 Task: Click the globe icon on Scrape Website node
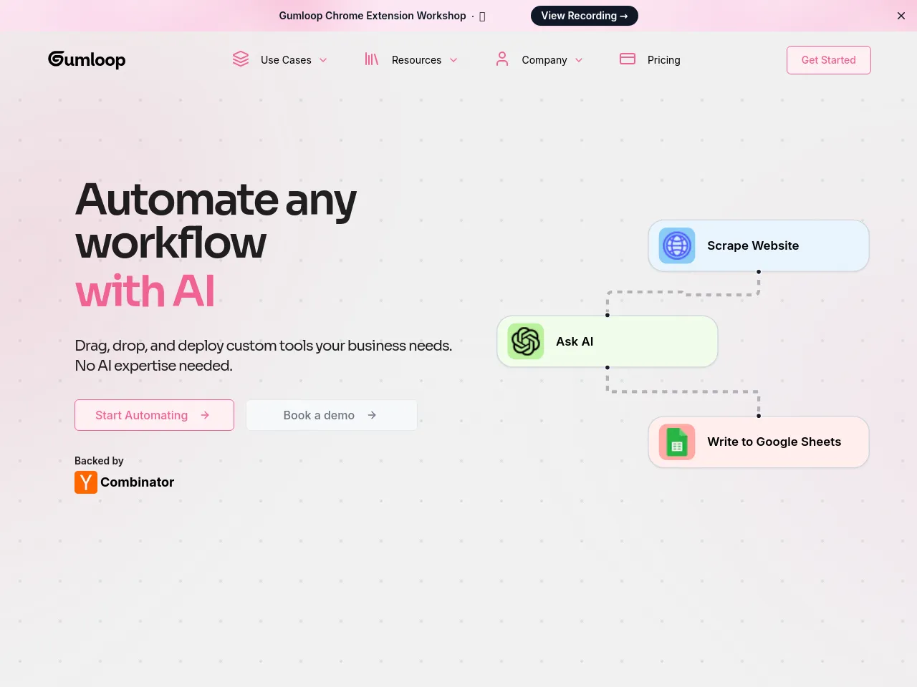point(677,245)
